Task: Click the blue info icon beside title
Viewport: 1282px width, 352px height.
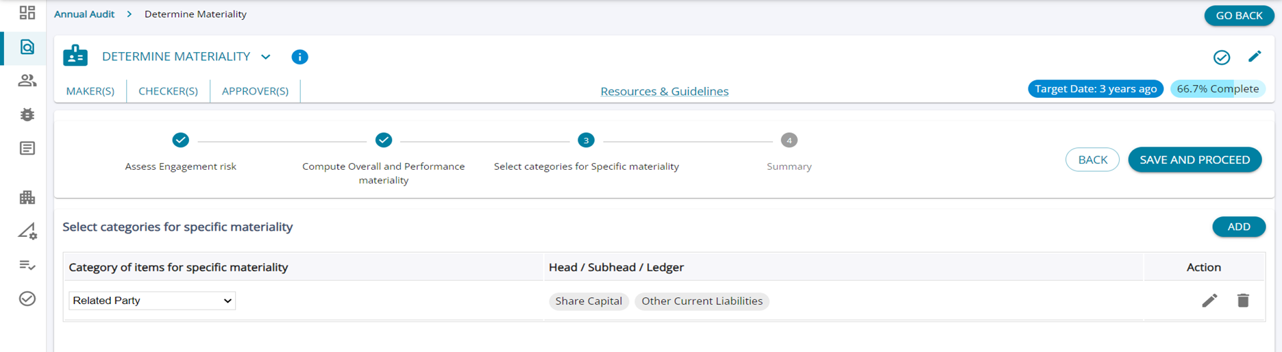Action: coord(299,57)
